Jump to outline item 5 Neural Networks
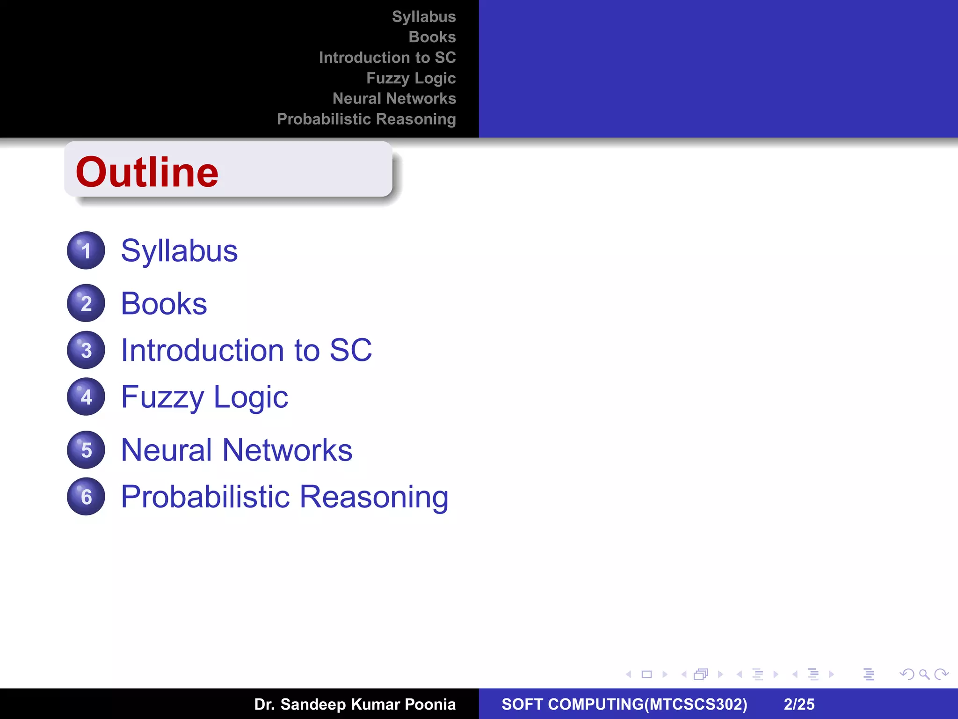 (x=237, y=450)
